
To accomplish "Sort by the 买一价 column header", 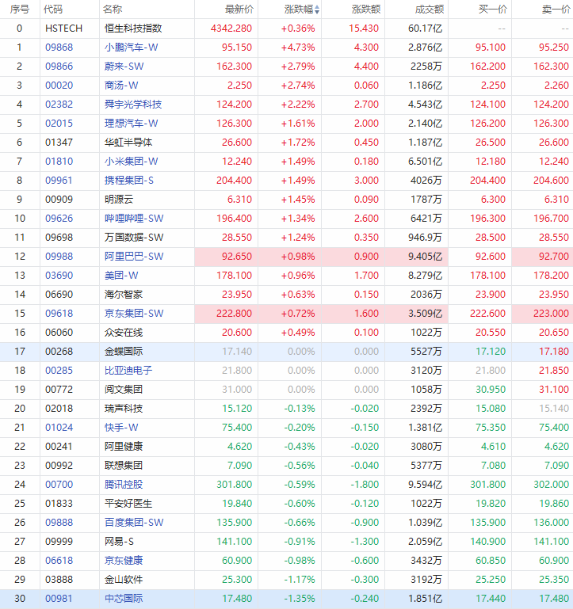I will [x=492, y=10].
